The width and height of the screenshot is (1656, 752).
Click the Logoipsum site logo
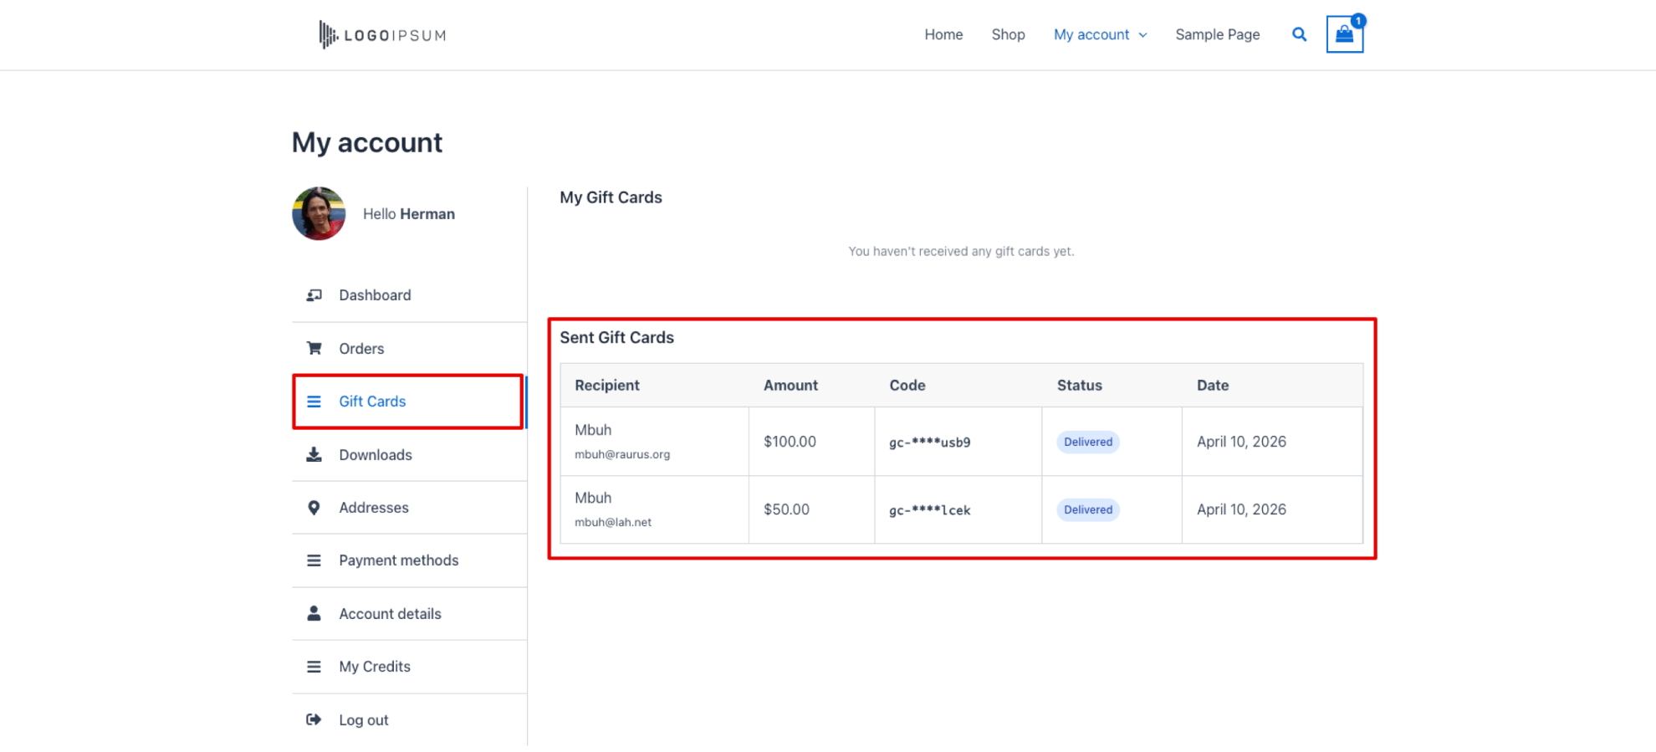[382, 35]
